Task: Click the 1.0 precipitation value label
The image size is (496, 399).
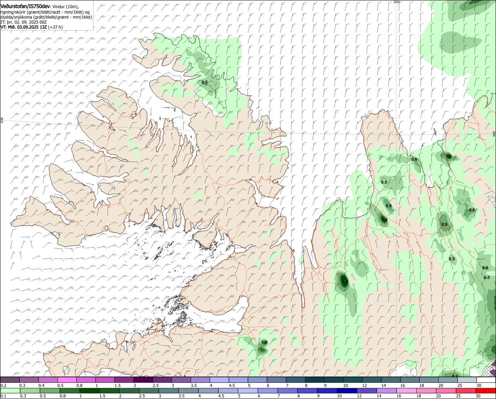Action: (264, 342)
